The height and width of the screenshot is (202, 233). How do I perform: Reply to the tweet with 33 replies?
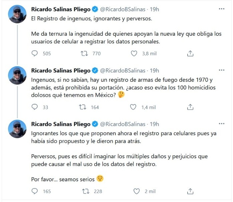point(35,107)
